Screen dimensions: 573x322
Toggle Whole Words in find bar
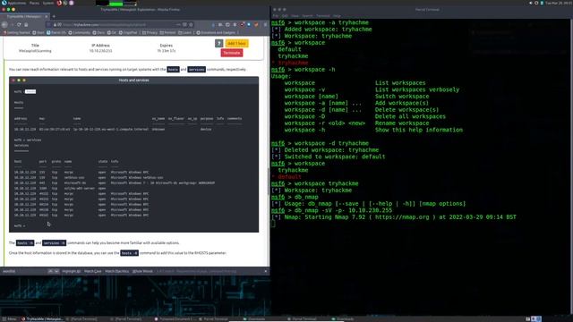tap(142, 271)
